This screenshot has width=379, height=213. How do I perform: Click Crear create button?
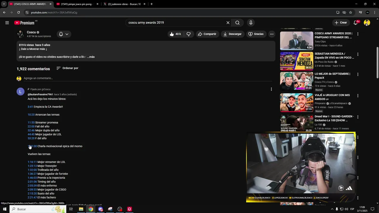click(x=341, y=23)
